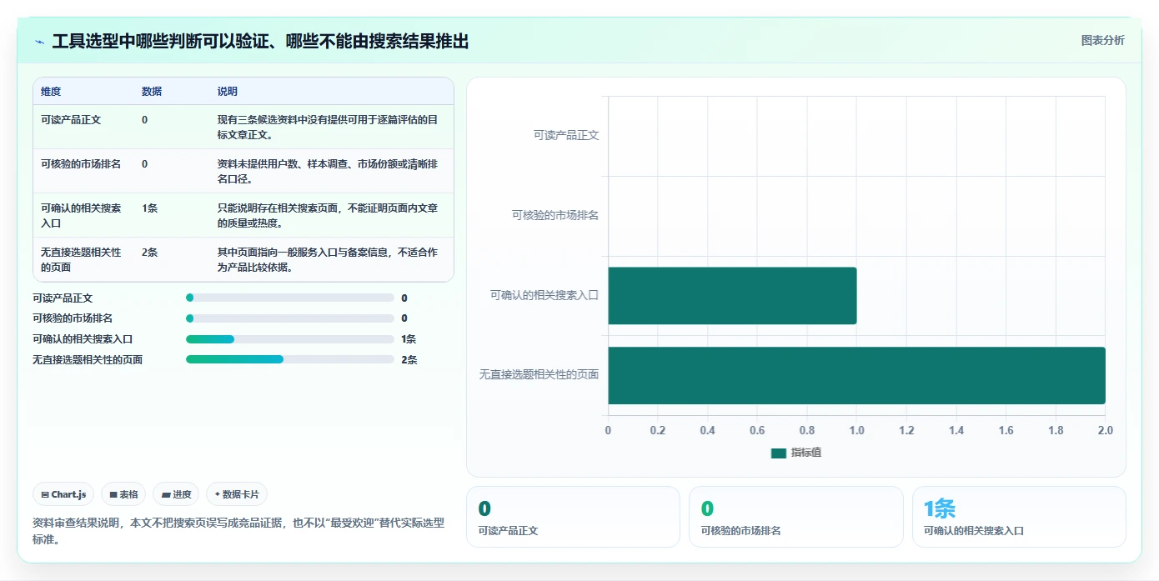Click the 数据 column header

152,92
